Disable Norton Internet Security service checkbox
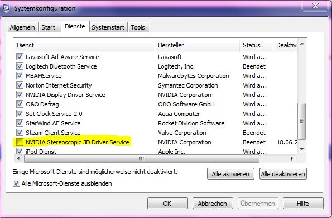Image resolution: width=332 pixels, height=218 pixels. (x=20, y=85)
